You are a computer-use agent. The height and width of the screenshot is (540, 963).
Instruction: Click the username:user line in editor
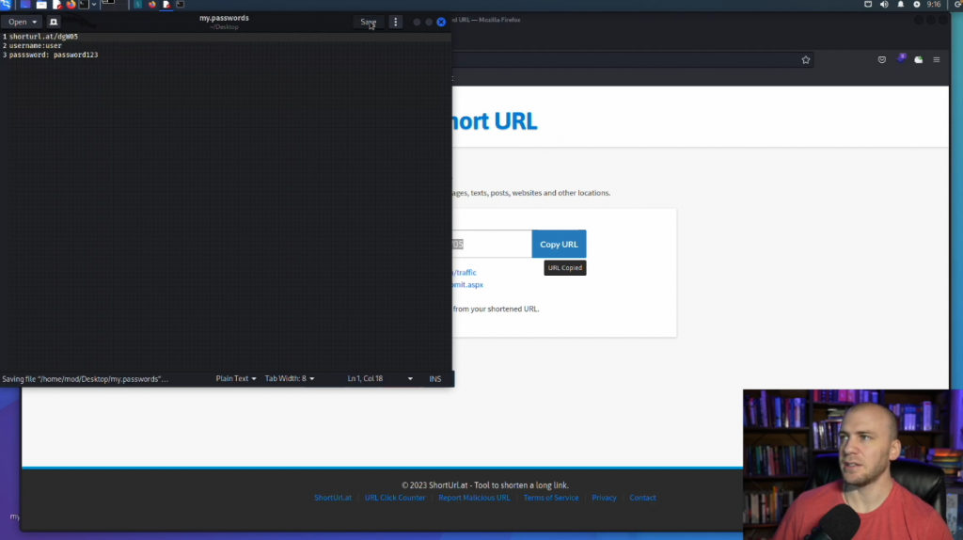point(35,45)
